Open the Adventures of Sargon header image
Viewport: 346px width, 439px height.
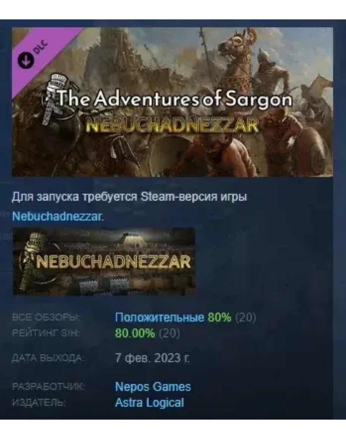(172, 102)
